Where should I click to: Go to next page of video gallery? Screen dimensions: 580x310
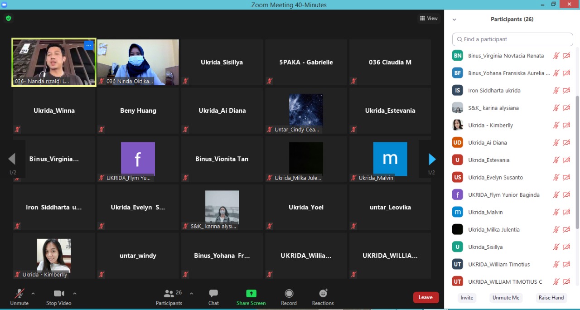(x=432, y=159)
